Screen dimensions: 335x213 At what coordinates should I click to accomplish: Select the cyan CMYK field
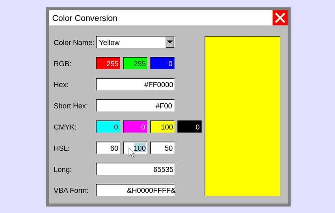tap(108, 127)
